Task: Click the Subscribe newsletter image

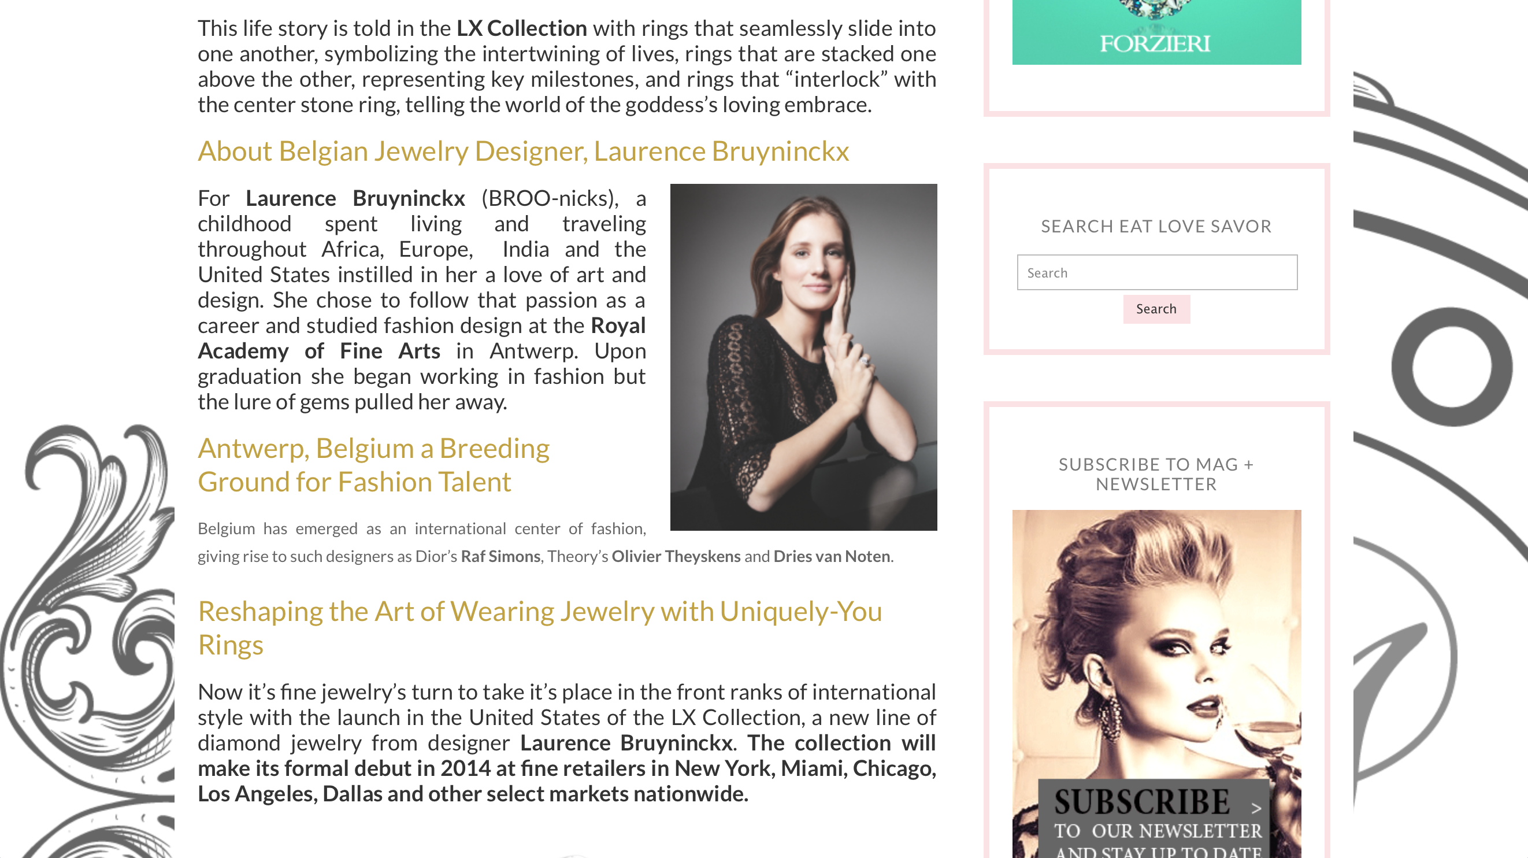Action: click(x=1156, y=683)
